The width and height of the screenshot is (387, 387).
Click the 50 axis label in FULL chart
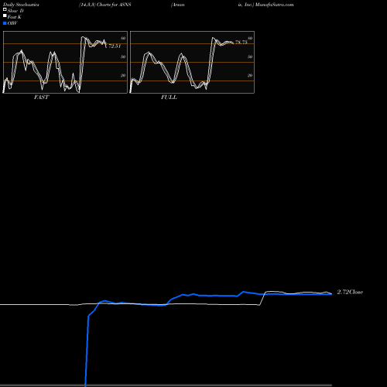pyautogui.click(x=250, y=57)
